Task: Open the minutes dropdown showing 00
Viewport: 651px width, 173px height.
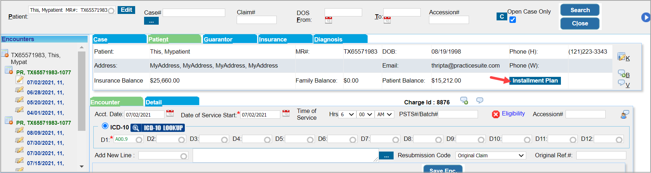Action: (366, 114)
